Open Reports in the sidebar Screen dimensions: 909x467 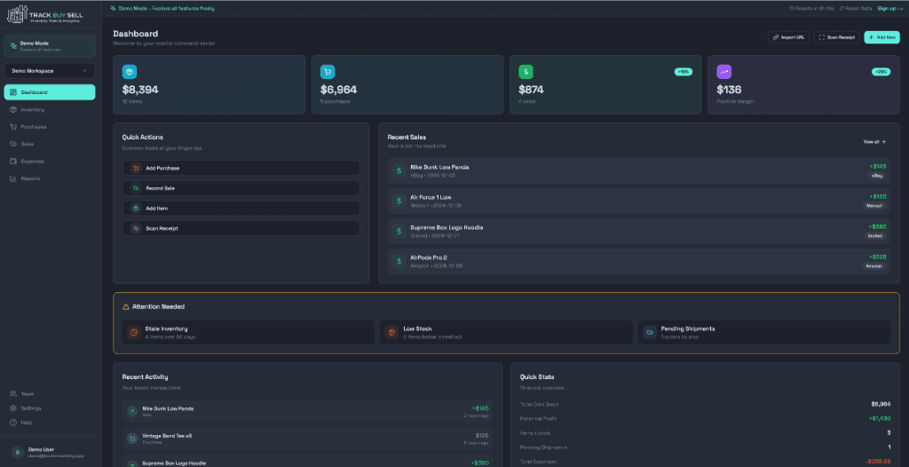click(x=50, y=178)
